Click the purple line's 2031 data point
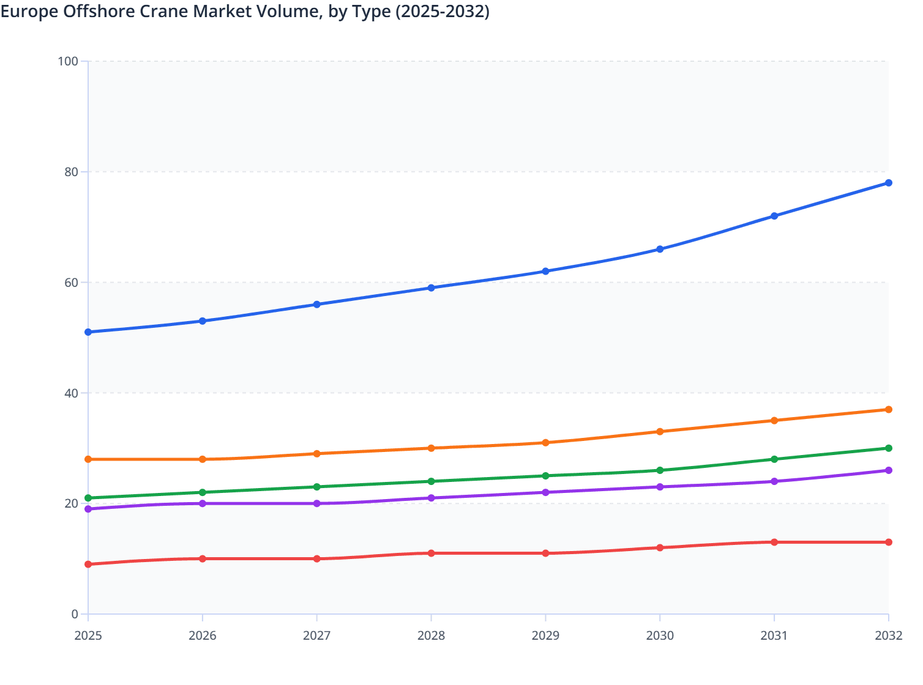 click(x=774, y=481)
